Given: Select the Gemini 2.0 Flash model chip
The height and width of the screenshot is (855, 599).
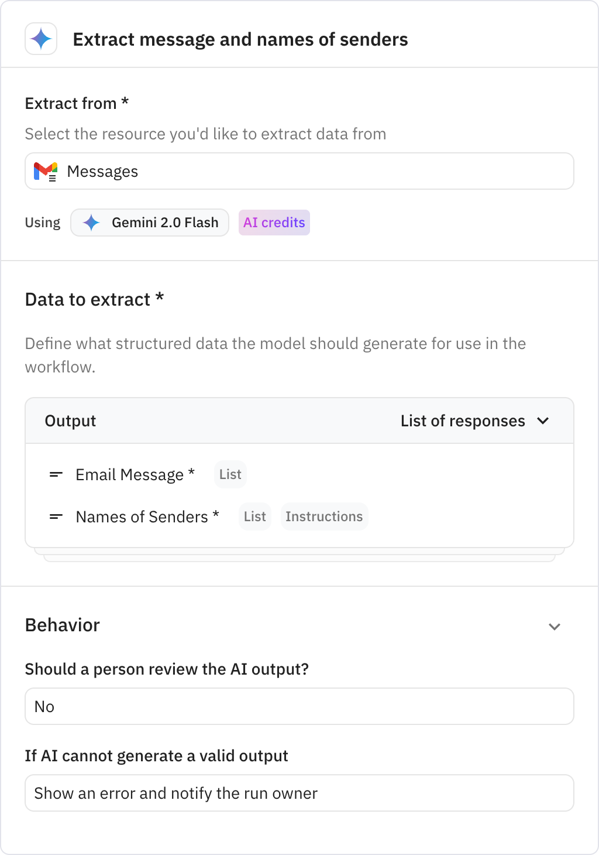Looking at the screenshot, I should click(149, 223).
